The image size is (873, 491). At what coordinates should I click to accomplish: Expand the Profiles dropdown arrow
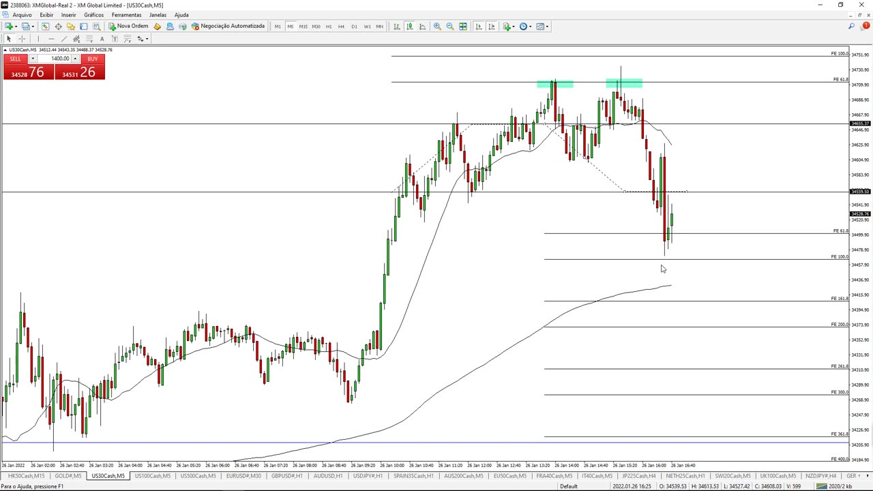pyautogui.click(x=33, y=27)
